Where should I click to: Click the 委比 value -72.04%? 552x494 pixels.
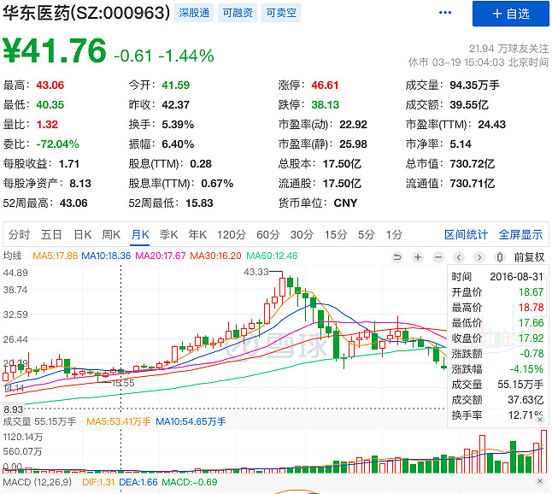pyautogui.click(x=57, y=144)
